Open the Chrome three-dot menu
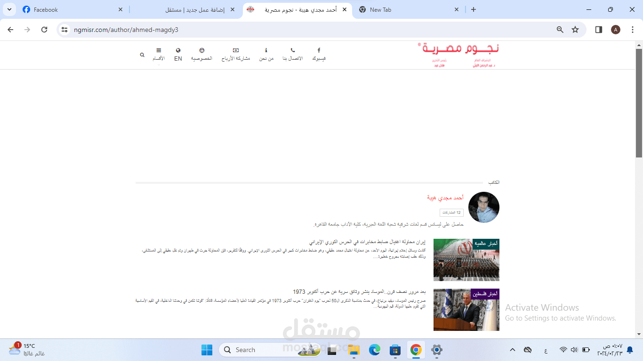This screenshot has width=643, height=361. coord(632,30)
